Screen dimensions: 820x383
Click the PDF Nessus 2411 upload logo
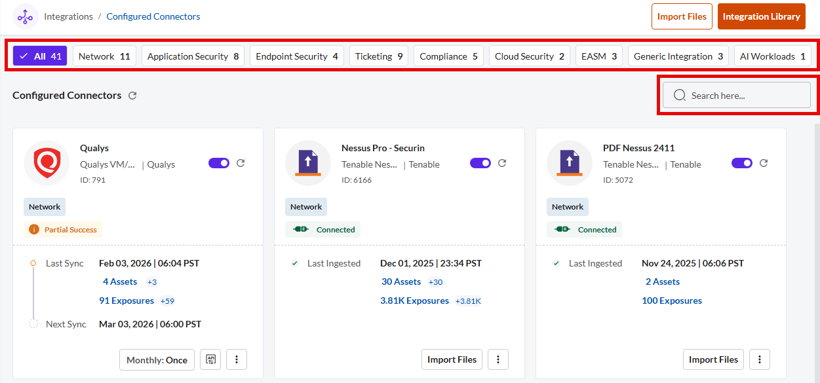point(570,162)
